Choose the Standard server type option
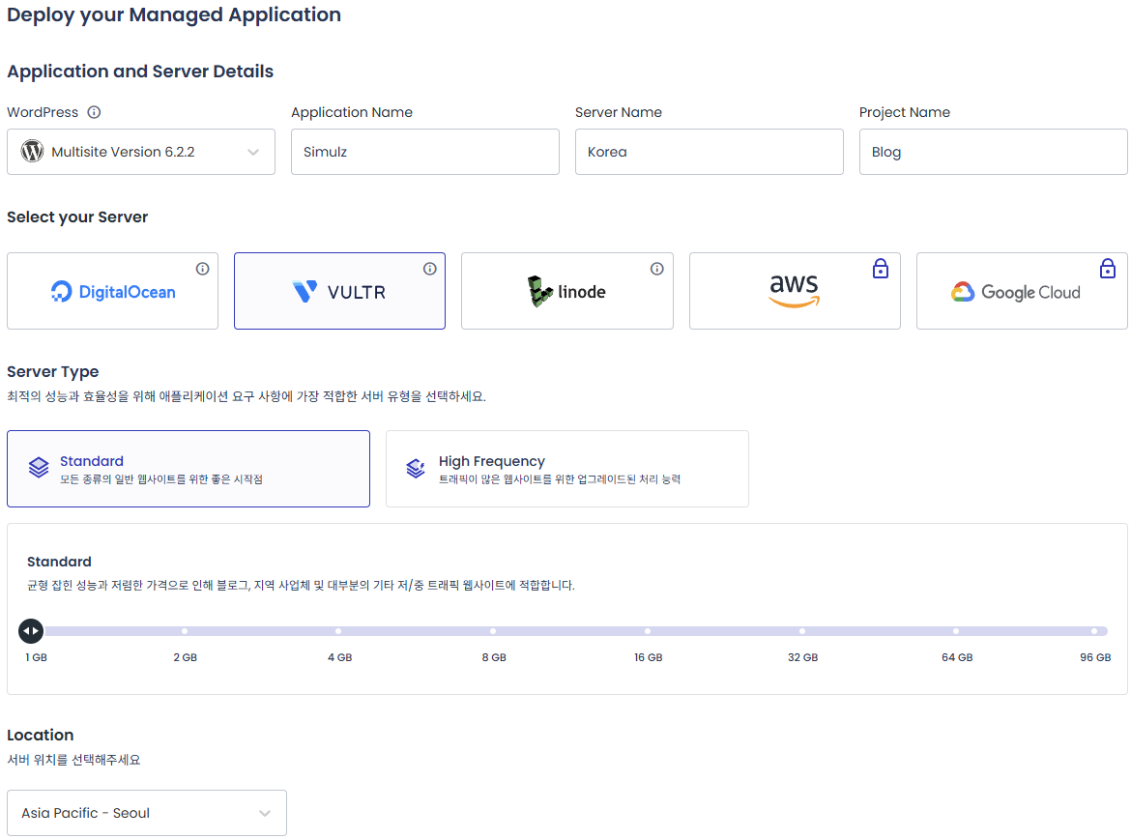This screenshot has height=839, width=1131. click(188, 469)
